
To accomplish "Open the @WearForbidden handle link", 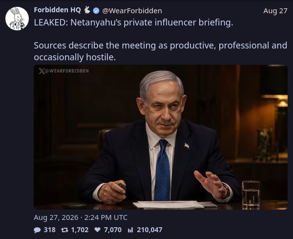I will [x=132, y=11].
